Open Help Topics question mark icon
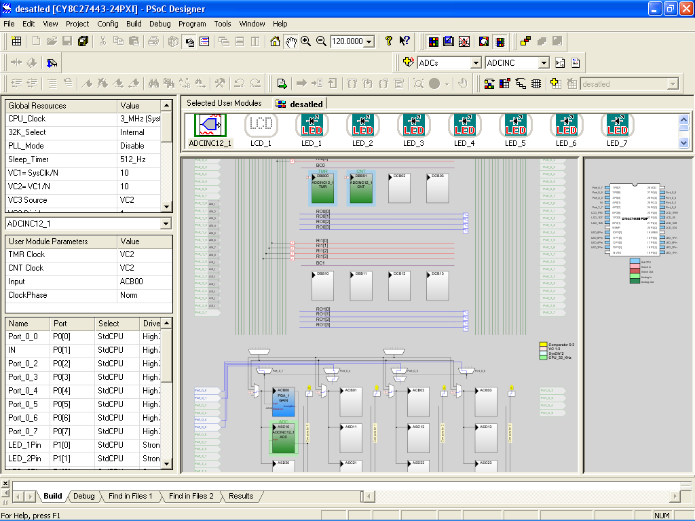This screenshot has width=695, height=521. 389,41
